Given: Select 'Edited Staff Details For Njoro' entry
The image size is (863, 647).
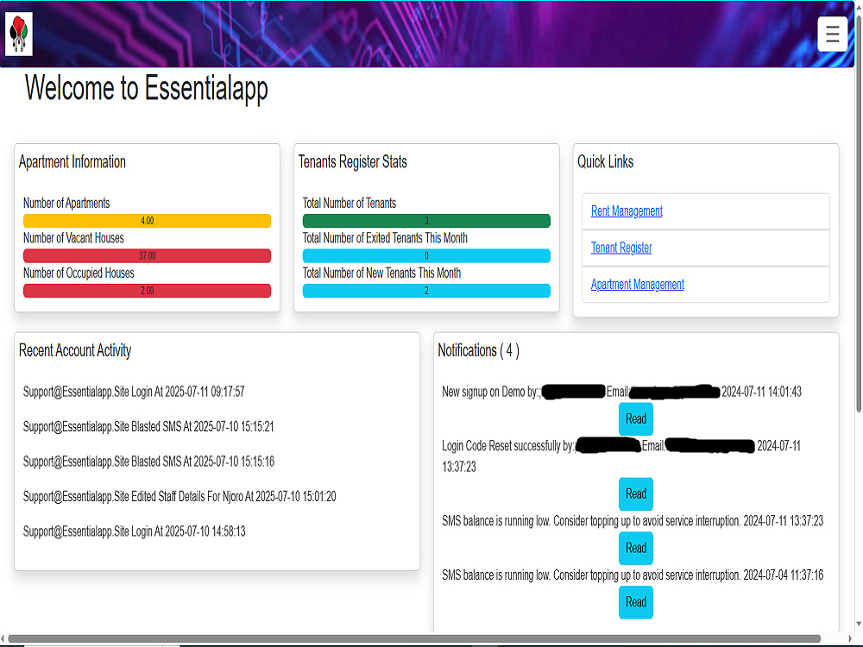Looking at the screenshot, I should click(x=180, y=497).
